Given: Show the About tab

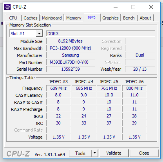Looking at the screenshot, I should coord(145,18).
